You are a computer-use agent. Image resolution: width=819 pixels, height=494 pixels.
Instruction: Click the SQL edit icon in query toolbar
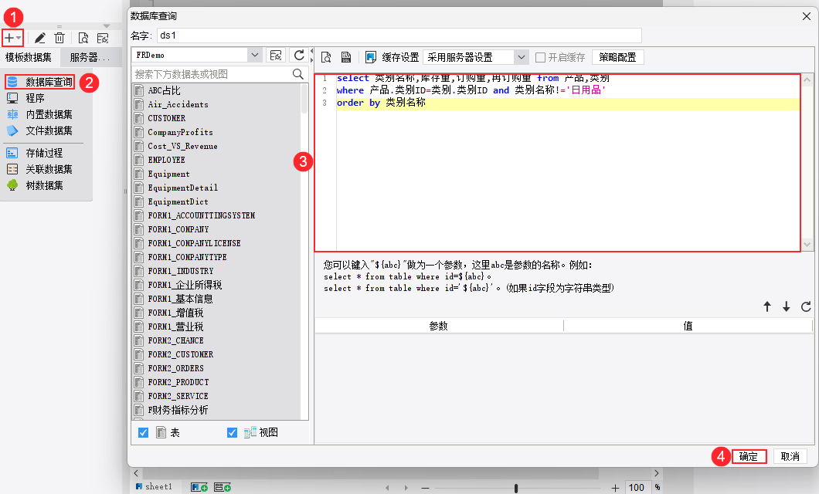click(346, 57)
